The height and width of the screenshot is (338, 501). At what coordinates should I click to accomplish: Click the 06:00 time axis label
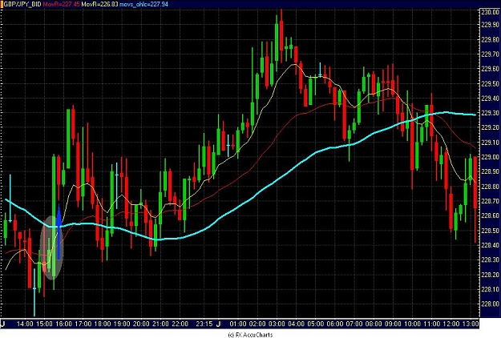(335, 324)
